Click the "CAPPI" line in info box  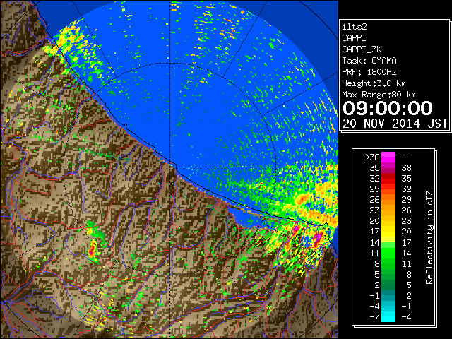tap(355, 38)
